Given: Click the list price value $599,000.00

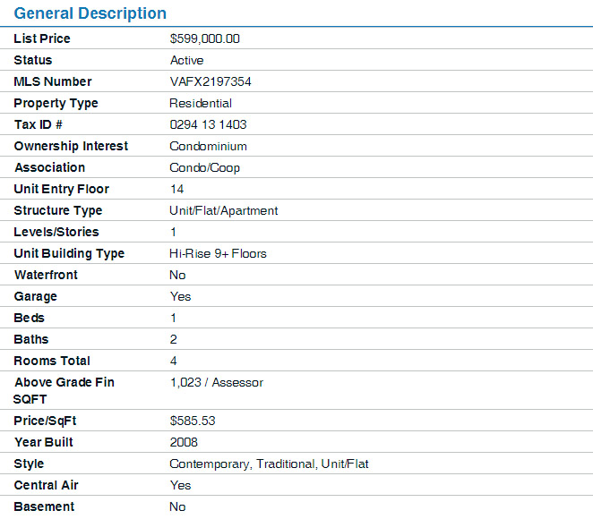Looking at the screenshot, I should click(x=204, y=38).
